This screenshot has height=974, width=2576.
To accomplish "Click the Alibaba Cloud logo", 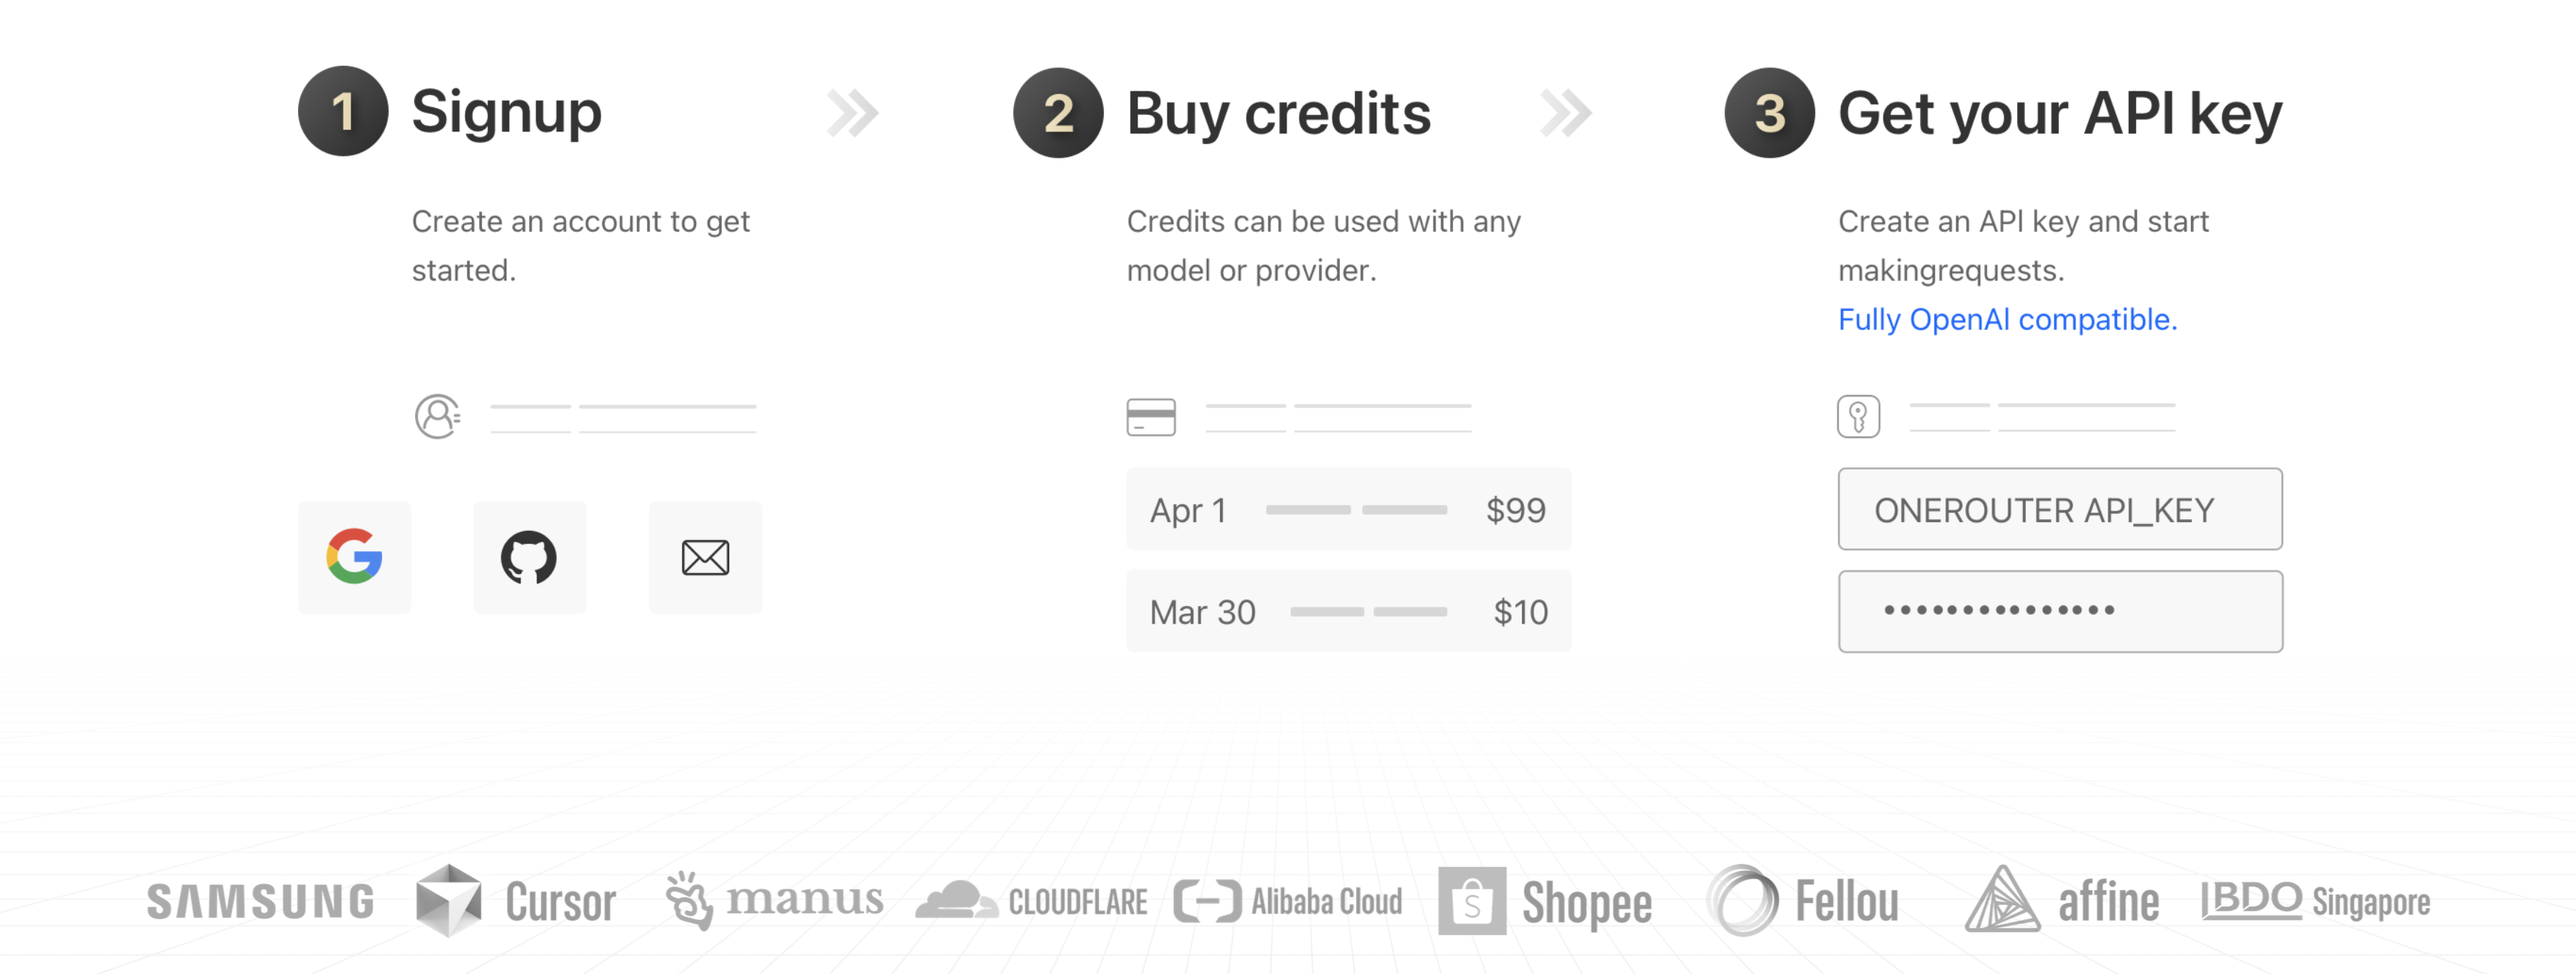I will pyautogui.click(x=1288, y=901).
